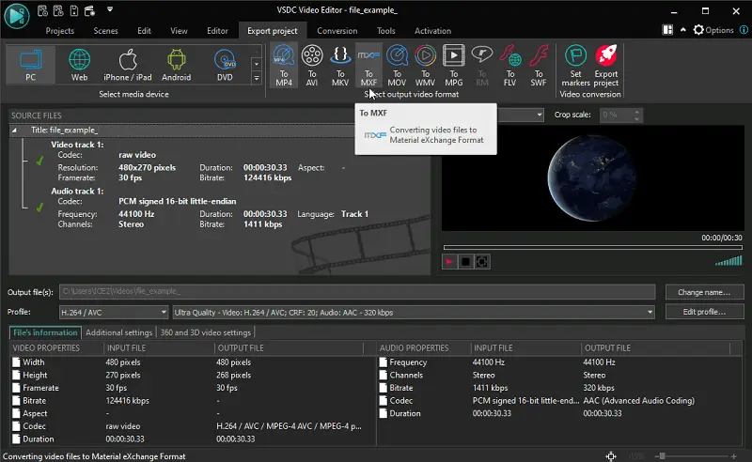Pick To MPG output format
The image size is (752, 462).
pyautogui.click(x=453, y=65)
